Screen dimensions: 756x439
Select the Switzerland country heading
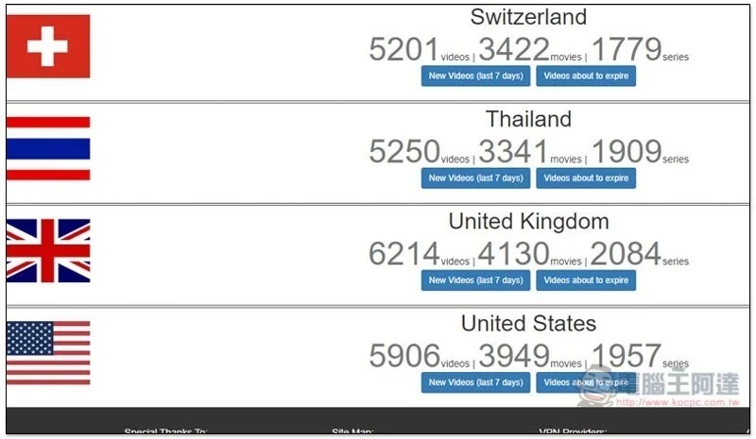[x=528, y=17]
